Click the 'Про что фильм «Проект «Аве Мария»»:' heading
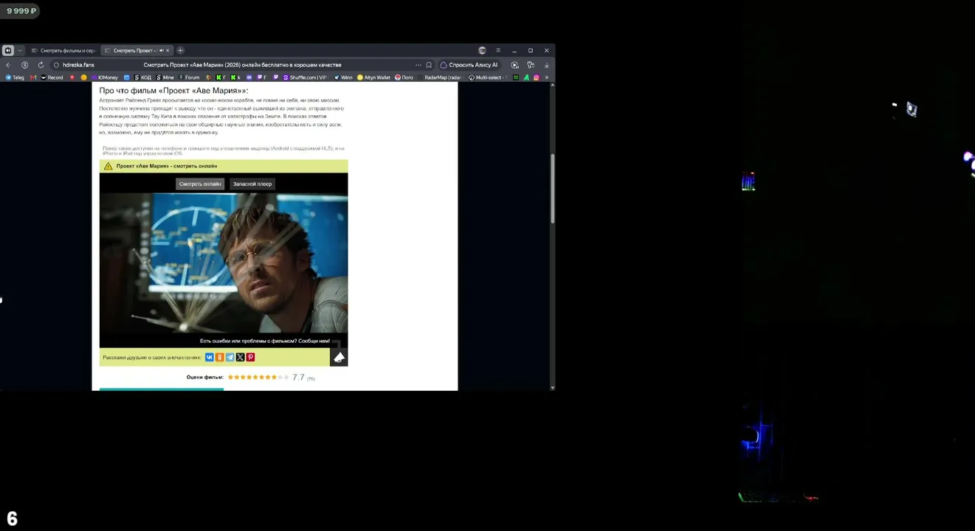This screenshot has height=531, width=975. 173,91
